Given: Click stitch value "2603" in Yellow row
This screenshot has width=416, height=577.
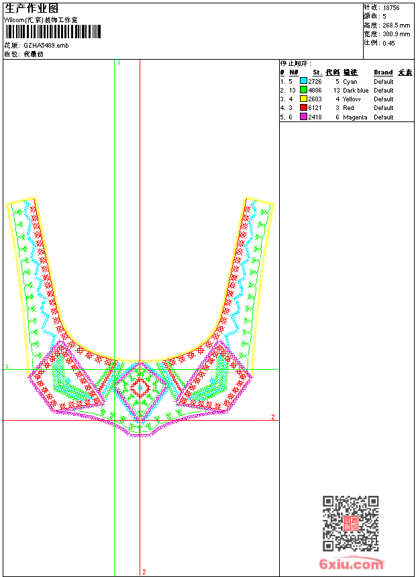Looking at the screenshot, I should click(x=315, y=99).
